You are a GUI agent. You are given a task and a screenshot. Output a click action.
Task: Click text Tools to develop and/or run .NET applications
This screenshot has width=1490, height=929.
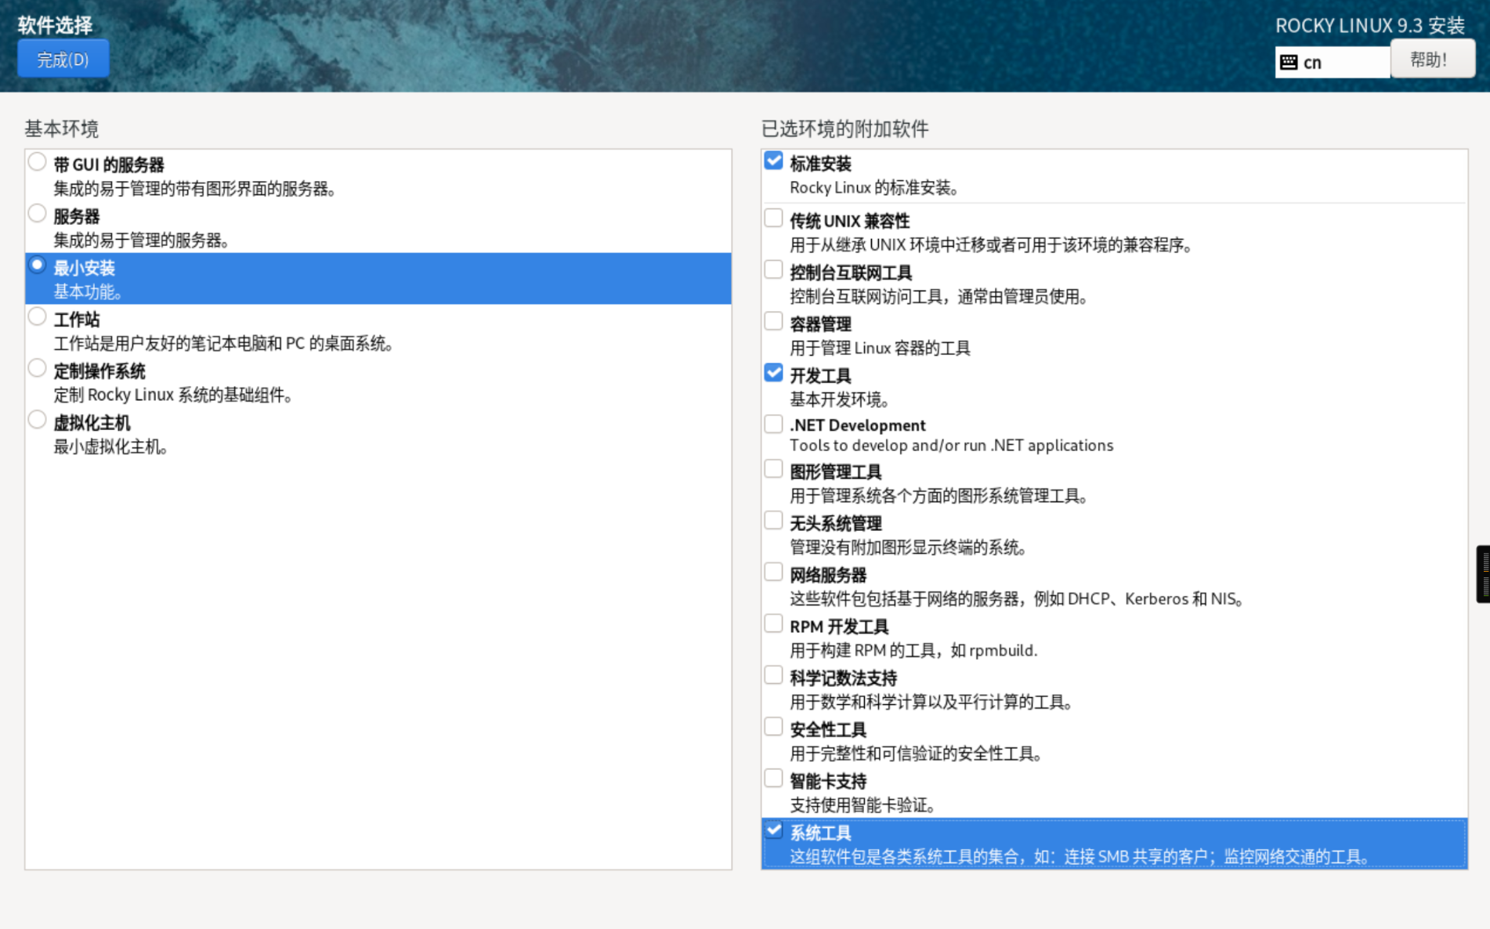[x=951, y=446]
